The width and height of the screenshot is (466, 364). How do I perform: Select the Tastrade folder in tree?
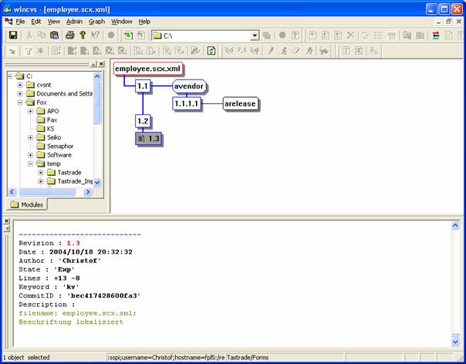coord(69,173)
